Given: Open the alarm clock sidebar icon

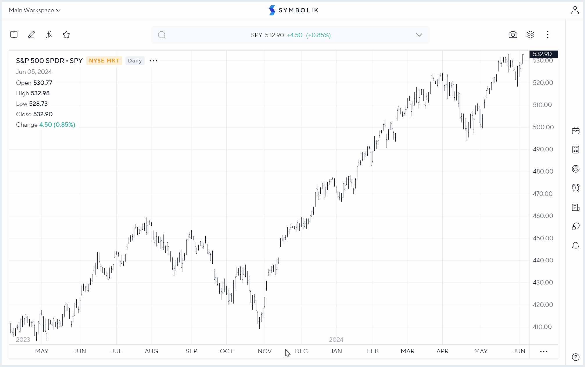Looking at the screenshot, I should tap(576, 188).
